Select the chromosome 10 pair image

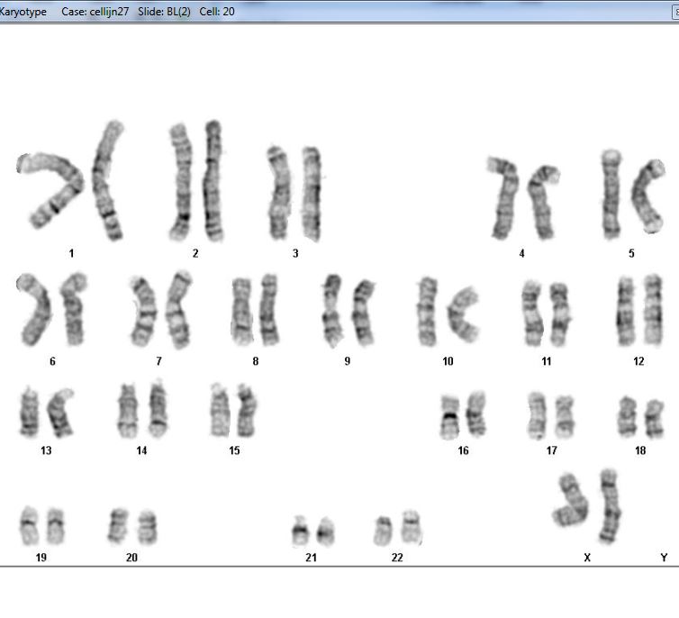(448, 312)
